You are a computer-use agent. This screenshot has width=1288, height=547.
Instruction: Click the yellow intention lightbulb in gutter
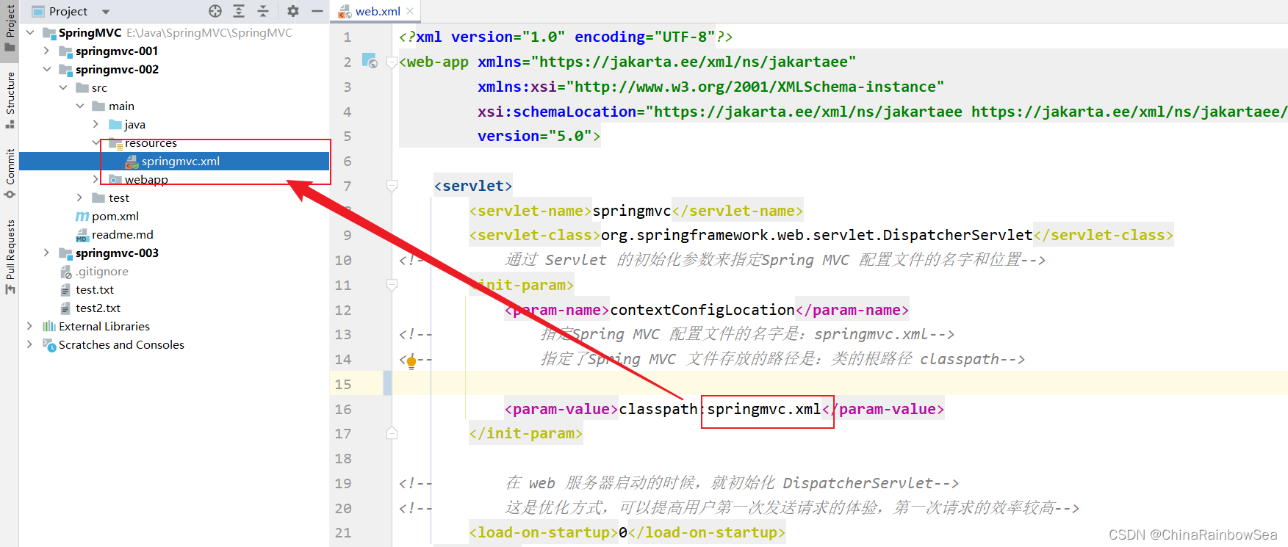click(411, 361)
